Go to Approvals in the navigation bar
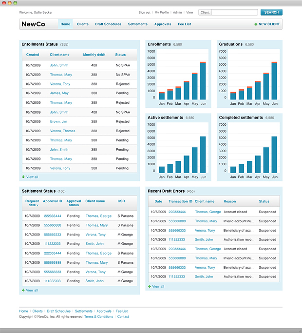The height and width of the screenshot is (333, 302). tap(163, 24)
